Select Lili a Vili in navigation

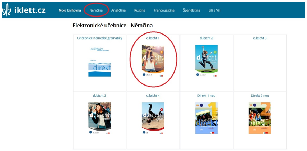coord(214,10)
